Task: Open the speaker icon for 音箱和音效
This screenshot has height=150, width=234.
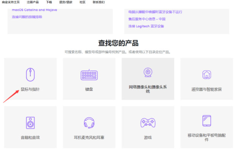Action: 30,123
